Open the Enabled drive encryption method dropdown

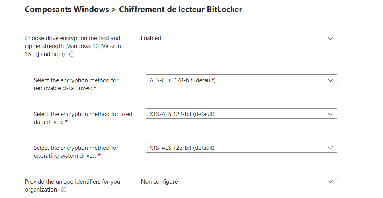(x=237, y=38)
